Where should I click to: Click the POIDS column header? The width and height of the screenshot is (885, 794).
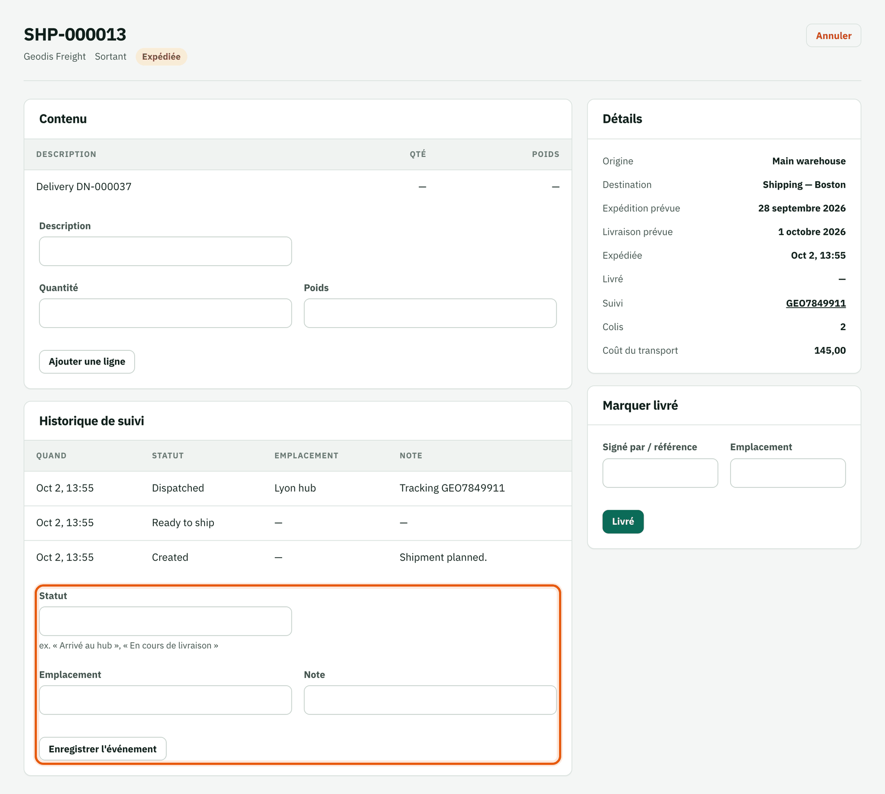tap(546, 154)
